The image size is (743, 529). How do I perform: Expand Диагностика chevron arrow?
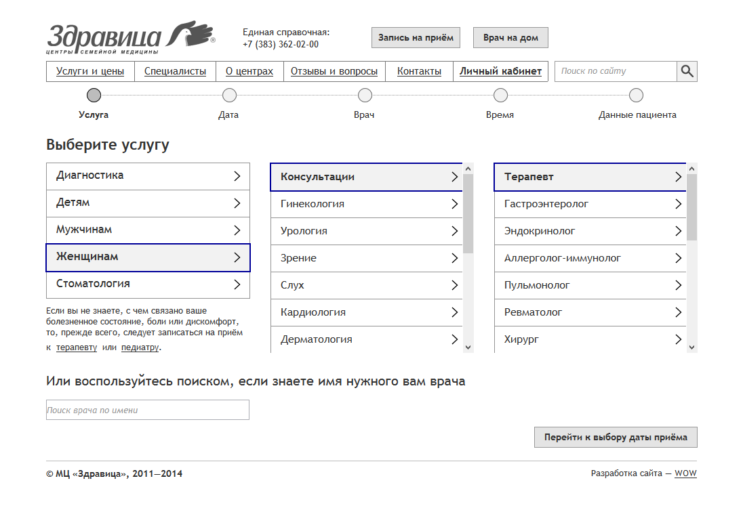[x=237, y=176]
